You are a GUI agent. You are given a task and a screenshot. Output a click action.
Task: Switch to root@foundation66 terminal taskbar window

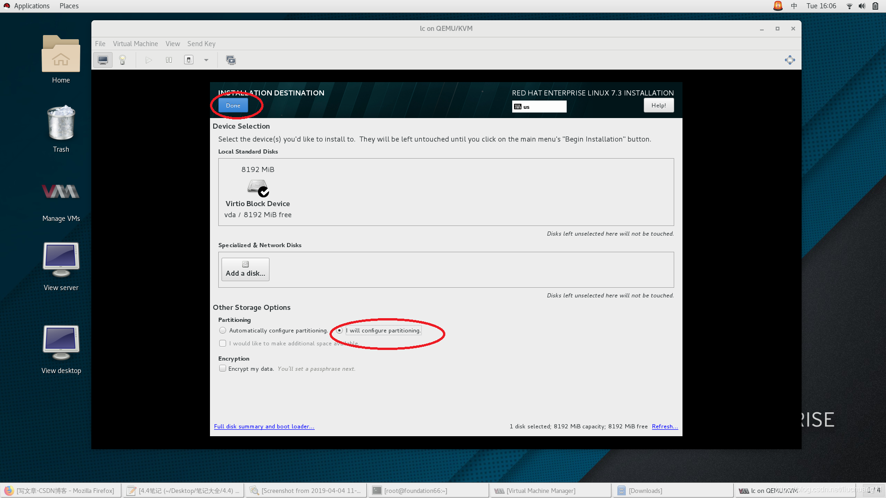click(x=429, y=491)
